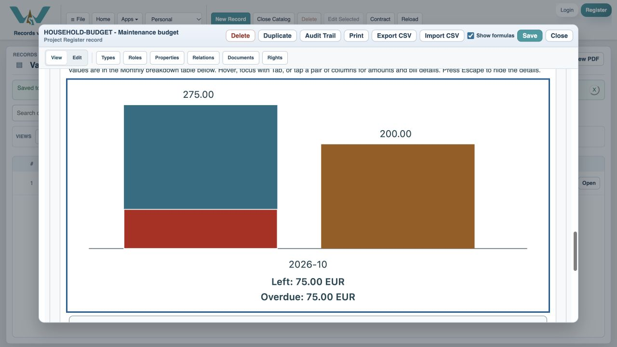Switch to the View mode tab
This screenshot has width=617, height=347.
(x=56, y=58)
